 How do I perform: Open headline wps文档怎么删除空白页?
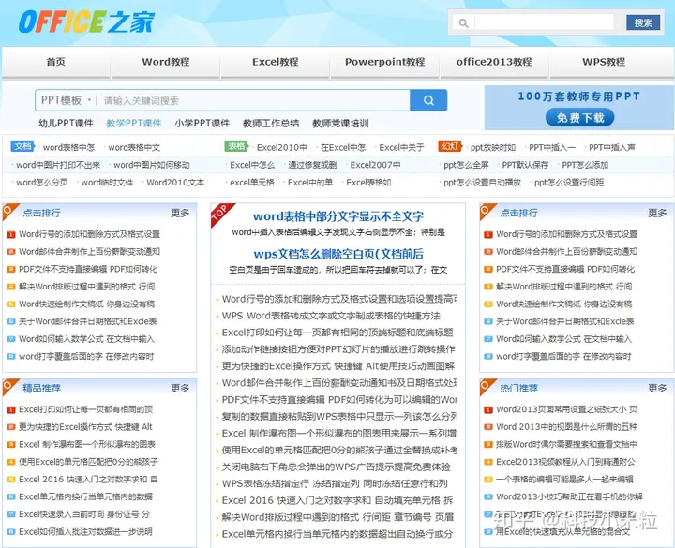[338, 254]
